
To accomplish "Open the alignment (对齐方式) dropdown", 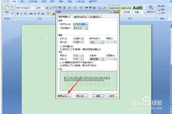I will click(86, 24).
